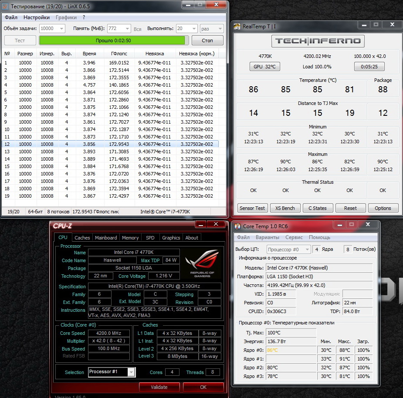Switch to the Memory tab in CPU-Z
The height and width of the screenshot is (398, 403).
(x=130, y=238)
